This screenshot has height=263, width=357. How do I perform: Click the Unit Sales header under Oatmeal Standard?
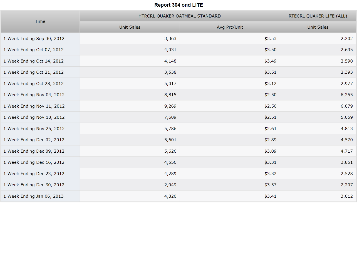point(130,27)
